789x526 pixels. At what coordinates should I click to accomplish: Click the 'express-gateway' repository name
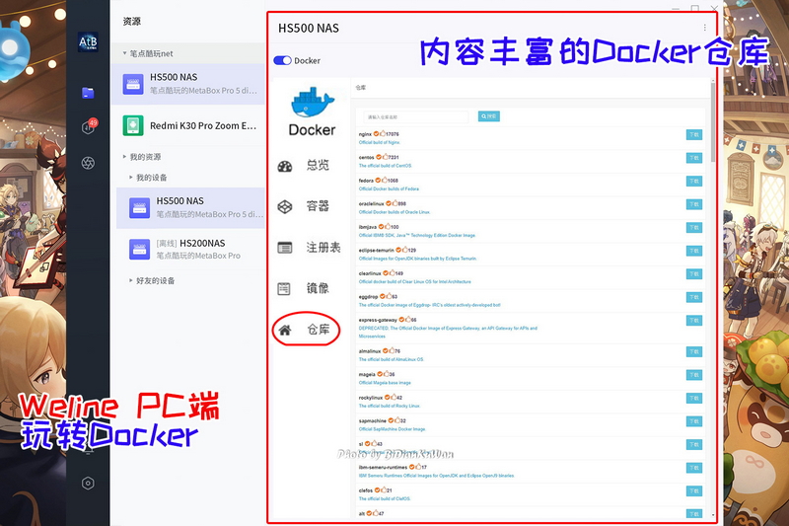[378, 320]
